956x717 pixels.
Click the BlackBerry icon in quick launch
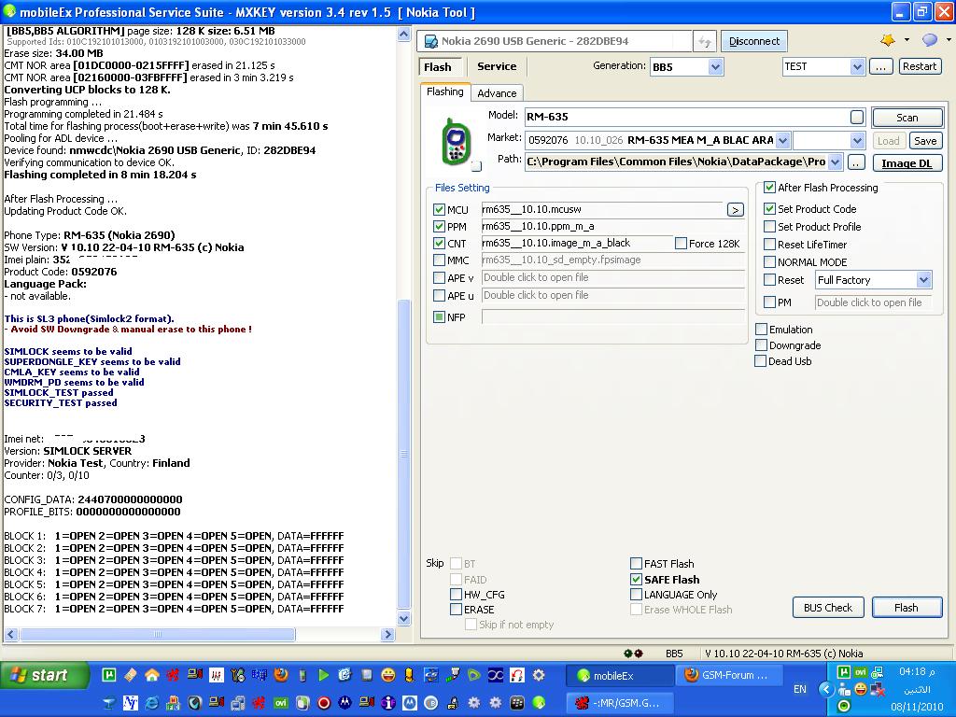517,703
